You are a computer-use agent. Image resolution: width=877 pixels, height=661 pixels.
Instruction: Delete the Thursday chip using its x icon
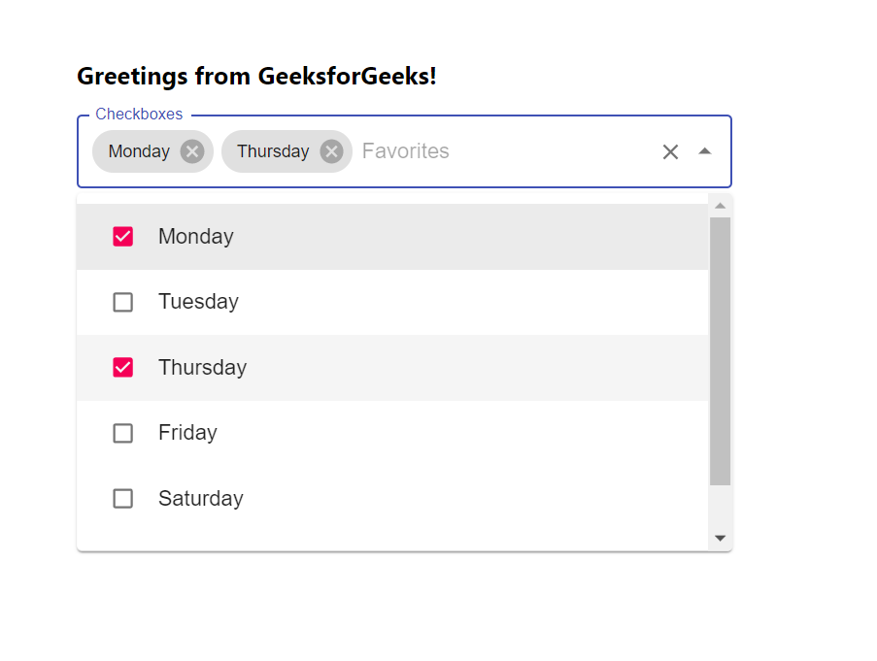point(332,151)
